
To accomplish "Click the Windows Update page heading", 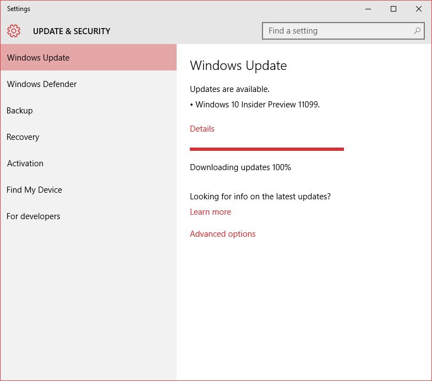I will [238, 66].
